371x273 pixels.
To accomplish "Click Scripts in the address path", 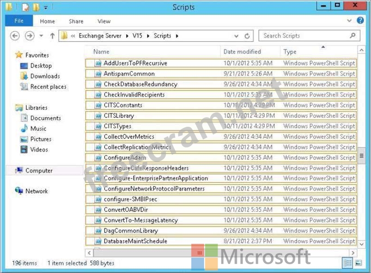I will (x=162, y=36).
